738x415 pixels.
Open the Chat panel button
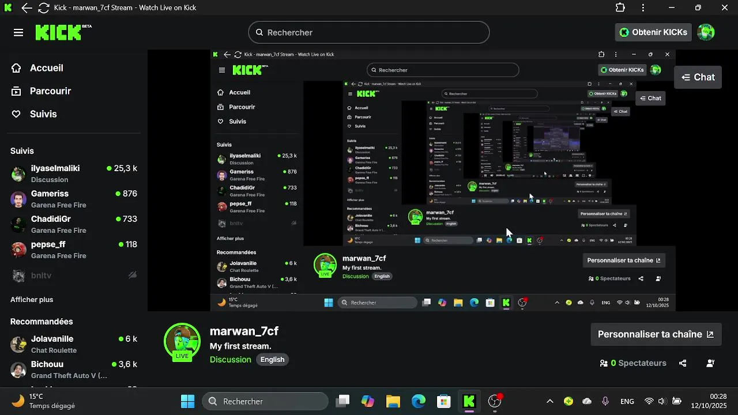pos(698,77)
